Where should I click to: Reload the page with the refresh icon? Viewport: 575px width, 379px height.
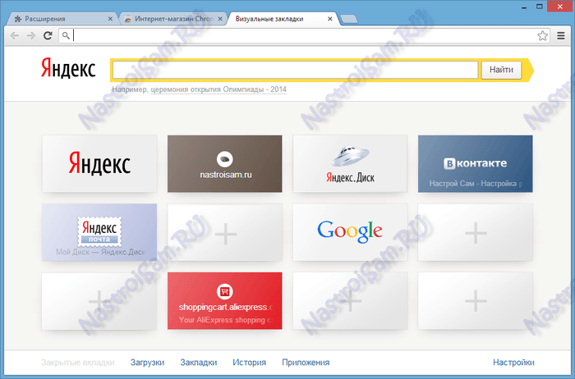(x=48, y=35)
